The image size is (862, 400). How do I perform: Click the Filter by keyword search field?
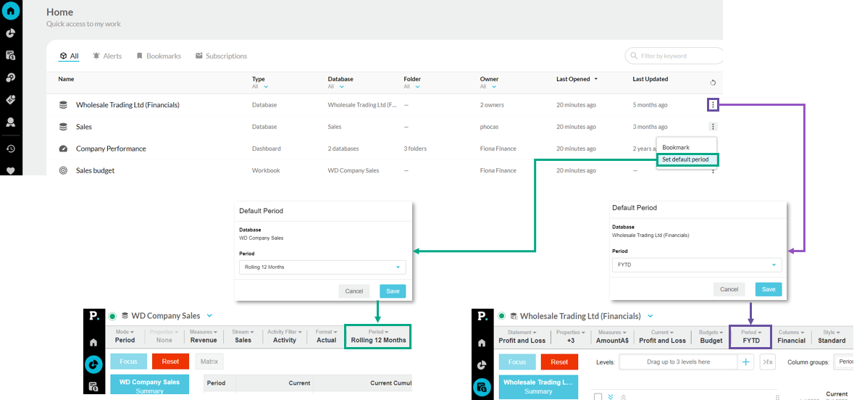pos(674,56)
